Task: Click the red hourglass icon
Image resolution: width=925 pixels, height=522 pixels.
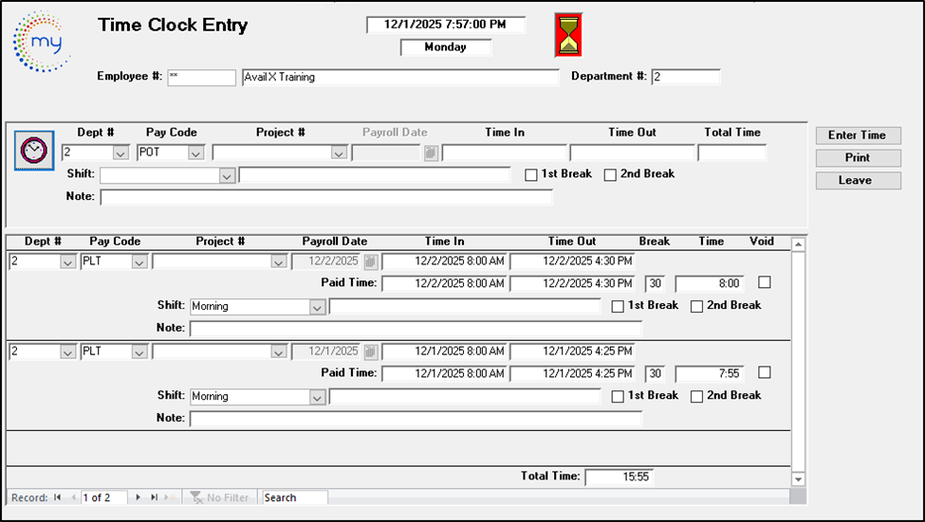Action: tap(568, 36)
